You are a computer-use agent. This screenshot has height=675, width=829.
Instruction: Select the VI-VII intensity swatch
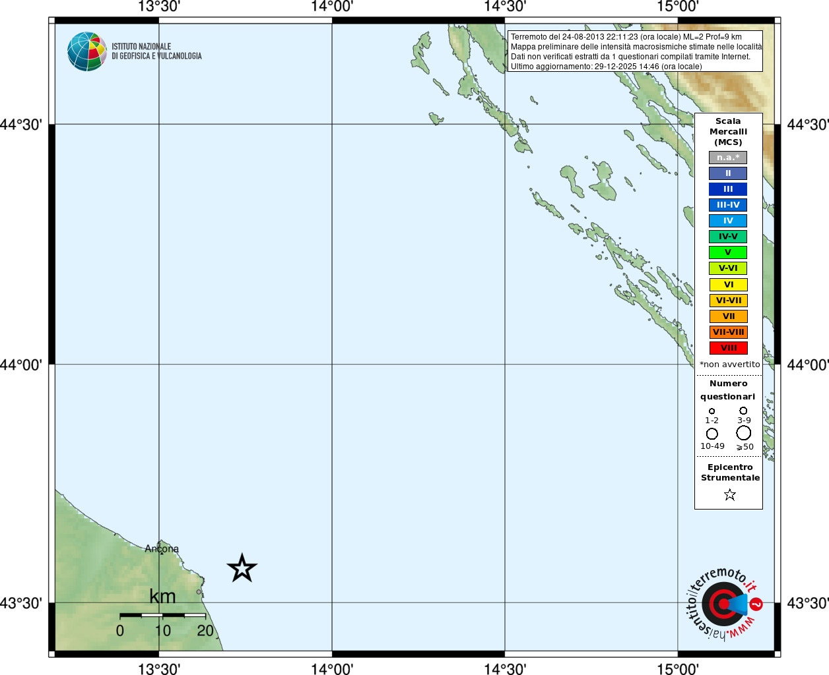click(728, 301)
